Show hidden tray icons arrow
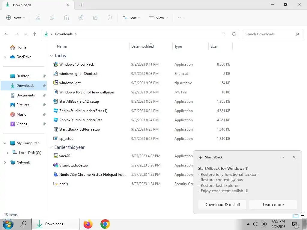Screen dimensions: 307x230 click(x=248, y=224)
